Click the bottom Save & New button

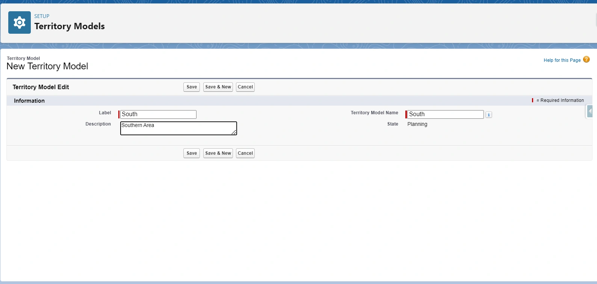tap(218, 153)
